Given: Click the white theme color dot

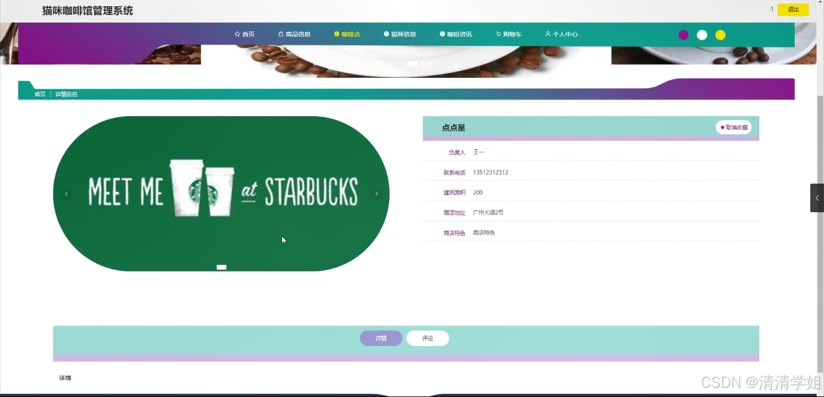Looking at the screenshot, I should (702, 35).
